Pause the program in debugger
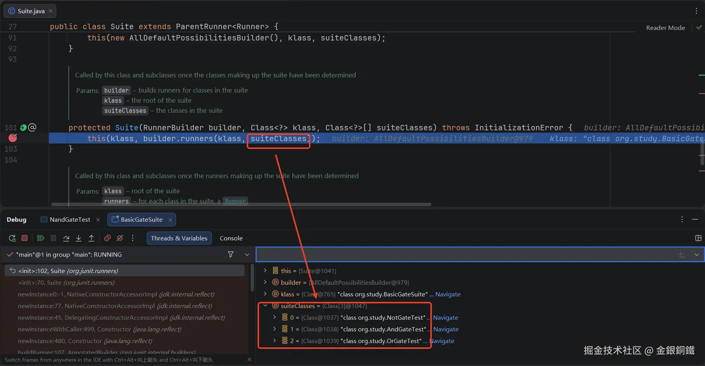Image resolution: width=705 pixels, height=366 pixels. pos(53,238)
